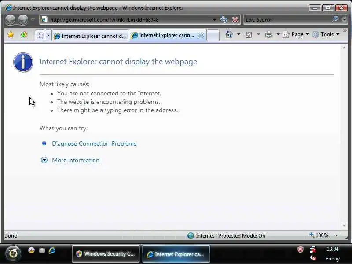This screenshot has width=352, height=264.
Task: Click Internet | Protected Mode: On text
Action: pyautogui.click(x=231, y=236)
